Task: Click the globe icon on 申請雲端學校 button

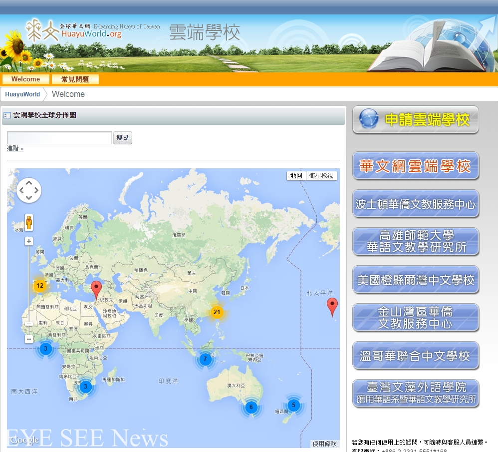Action: coord(369,119)
